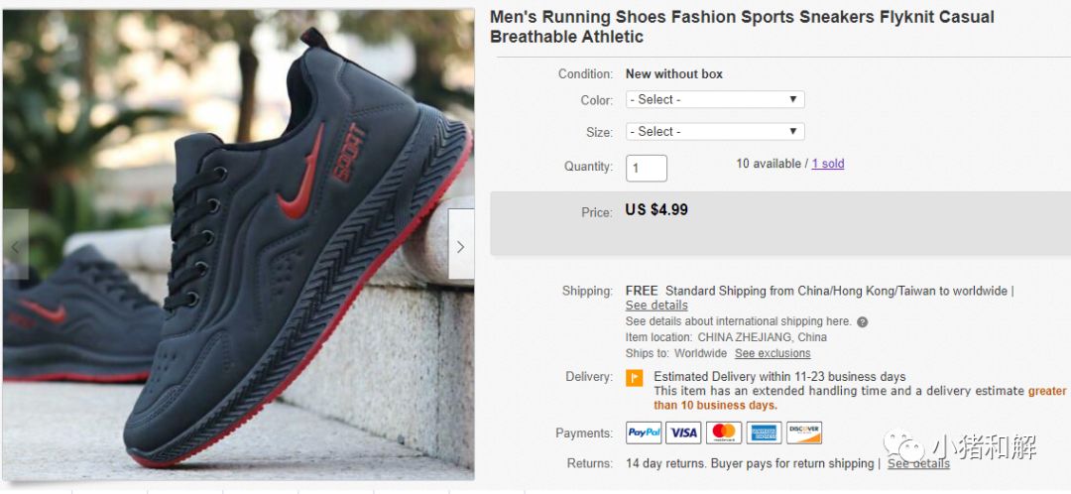Click the VISA payment icon

[x=683, y=432]
